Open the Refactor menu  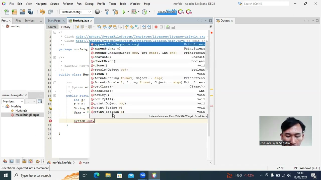tap(68, 3)
